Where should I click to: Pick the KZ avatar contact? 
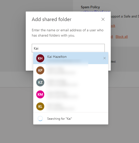click(40, 82)
